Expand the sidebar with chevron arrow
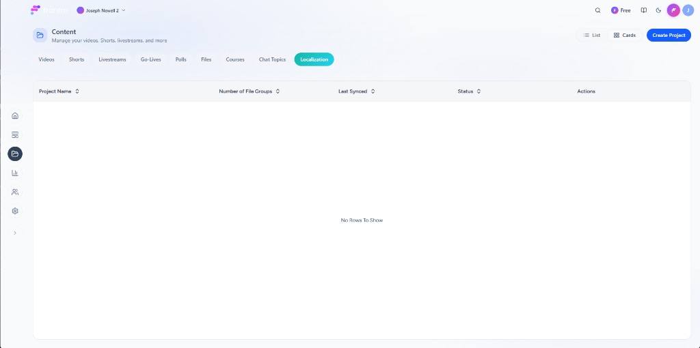 coord(15,233)
